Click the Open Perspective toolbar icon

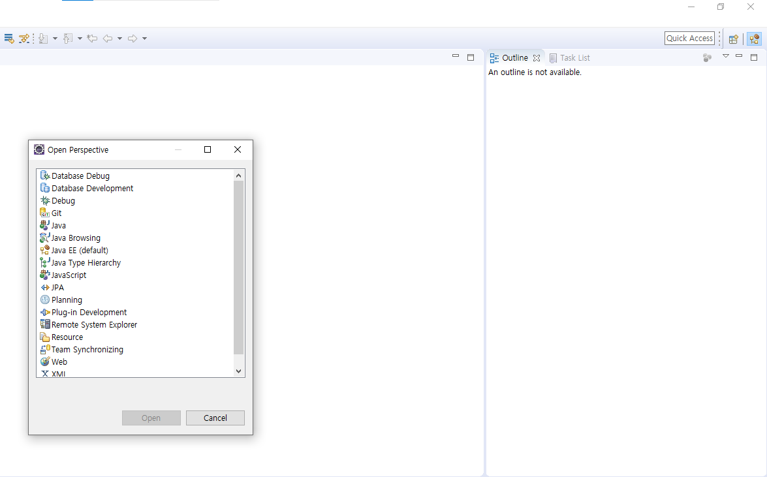[733, 39]
